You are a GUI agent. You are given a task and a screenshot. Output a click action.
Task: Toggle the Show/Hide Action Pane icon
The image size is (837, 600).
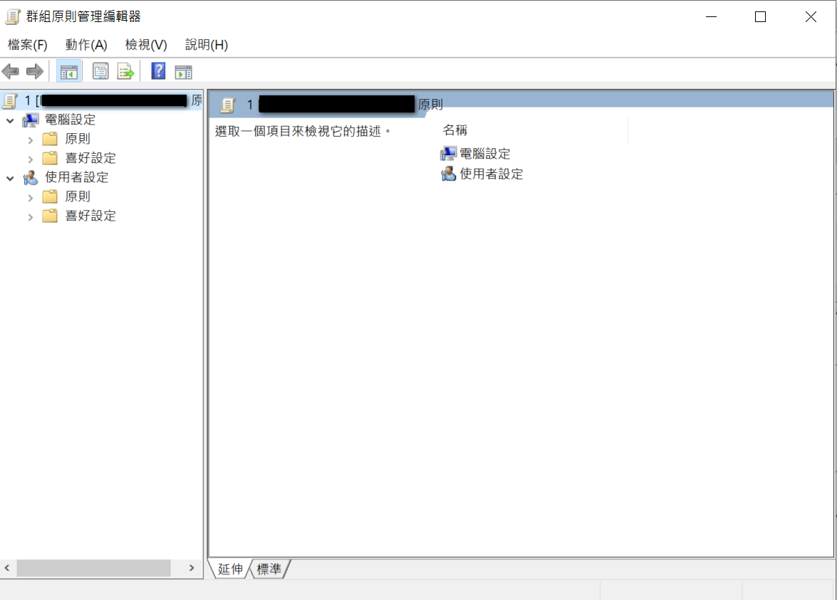(184, 71)
